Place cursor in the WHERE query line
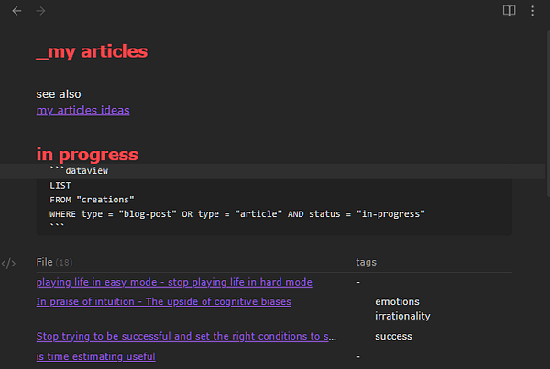Image resolution: width=550 pixels, height=369 pixels. click(x=237, y=213)
